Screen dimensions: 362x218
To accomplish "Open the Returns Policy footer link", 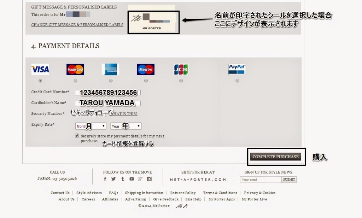I will [x=183, y=193].
